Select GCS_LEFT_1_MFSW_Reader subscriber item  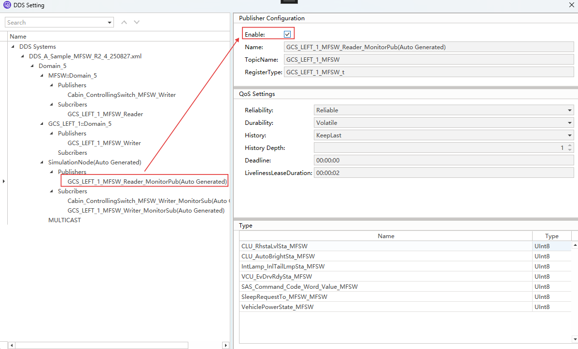(x=105, y=114)
